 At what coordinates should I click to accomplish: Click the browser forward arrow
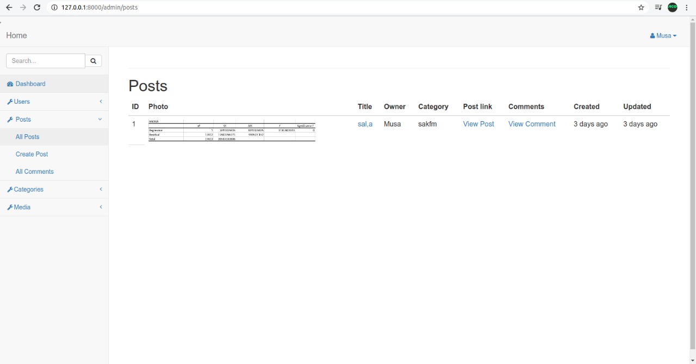pos(23,8)
